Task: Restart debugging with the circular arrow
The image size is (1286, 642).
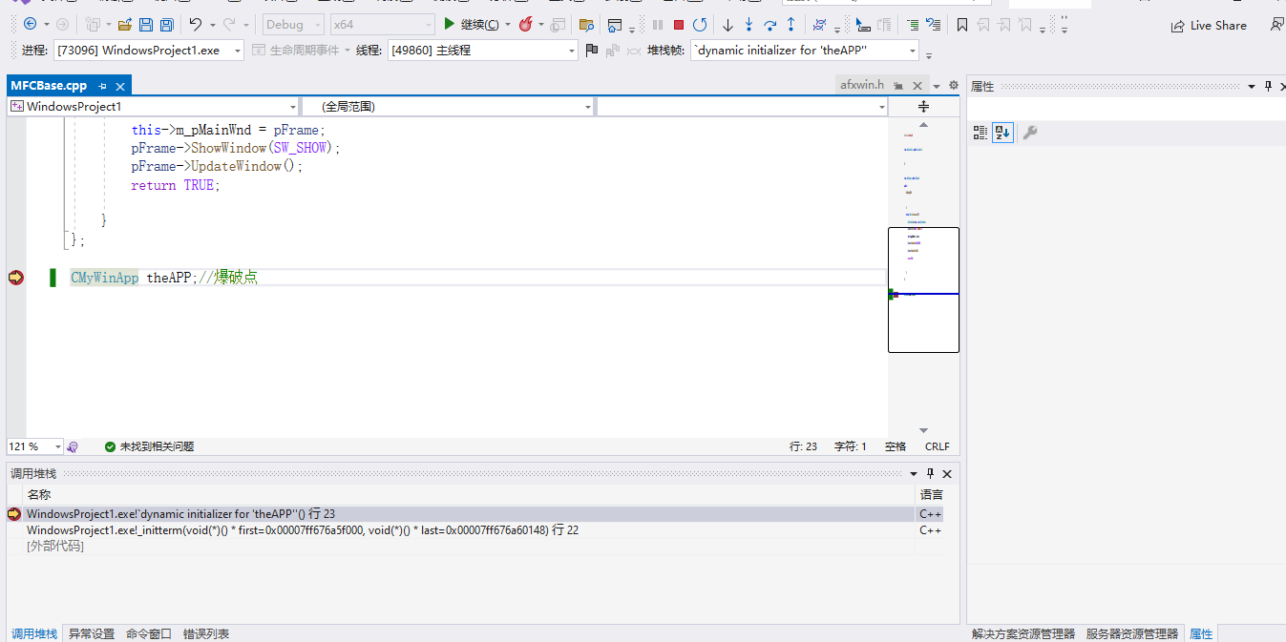Action: coord(700,25)
